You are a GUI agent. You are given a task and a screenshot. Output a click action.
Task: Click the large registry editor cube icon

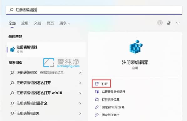pos(136,46)
